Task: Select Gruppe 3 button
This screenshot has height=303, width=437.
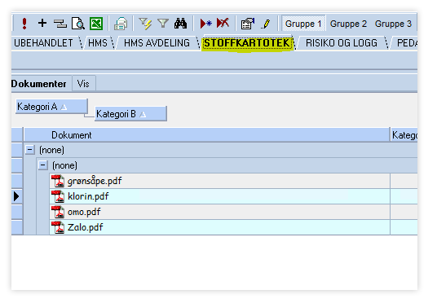Action: [393, 24]
